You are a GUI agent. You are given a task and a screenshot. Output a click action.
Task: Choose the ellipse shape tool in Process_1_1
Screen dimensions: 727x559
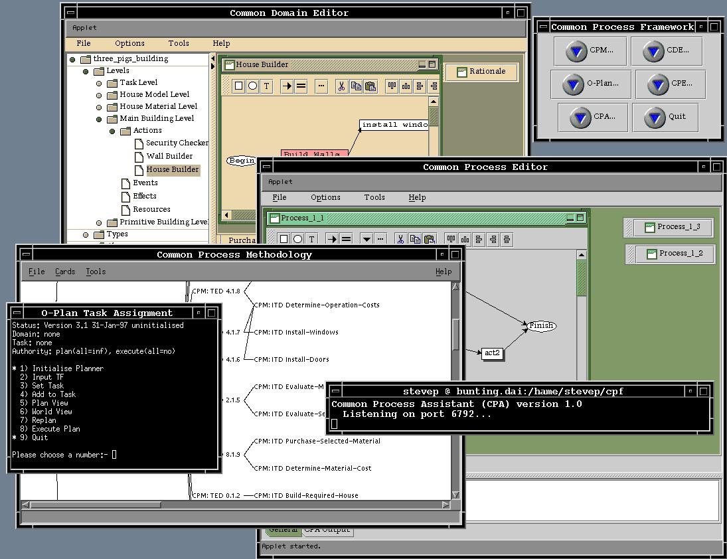point(297,240)
